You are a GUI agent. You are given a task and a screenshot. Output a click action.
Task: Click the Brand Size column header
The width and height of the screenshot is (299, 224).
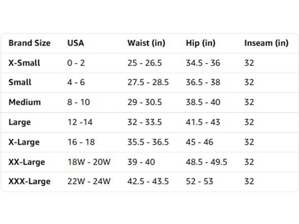click(29, 43)
